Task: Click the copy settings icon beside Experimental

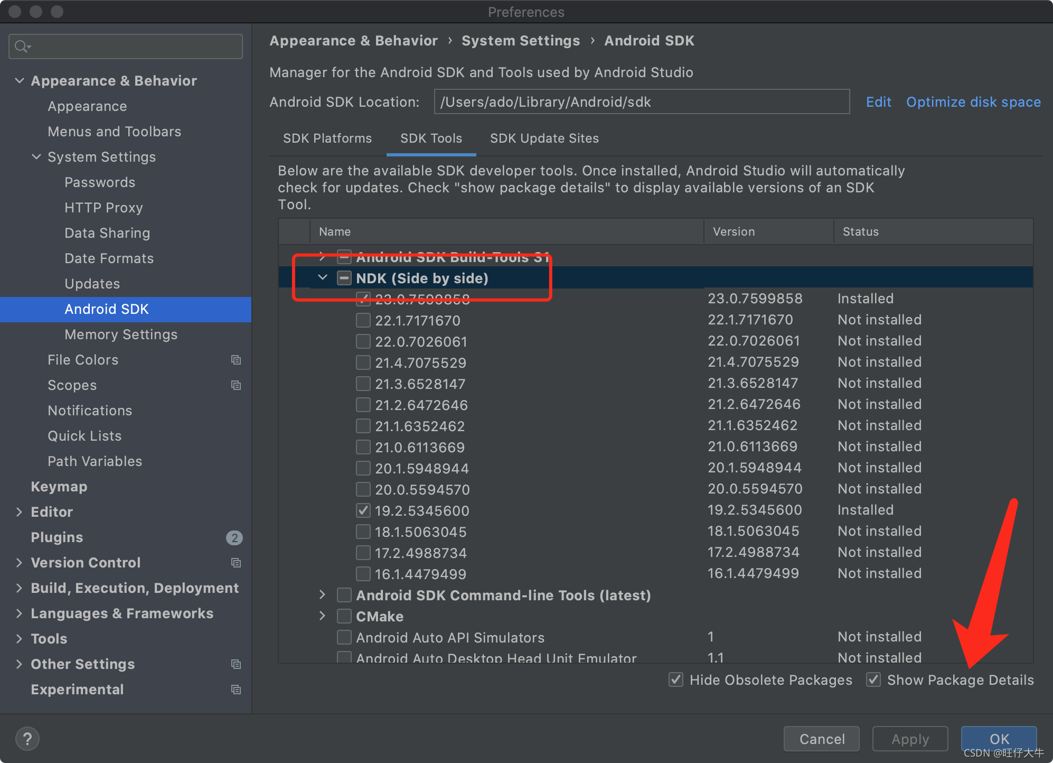Action: (x=236, y=690)
